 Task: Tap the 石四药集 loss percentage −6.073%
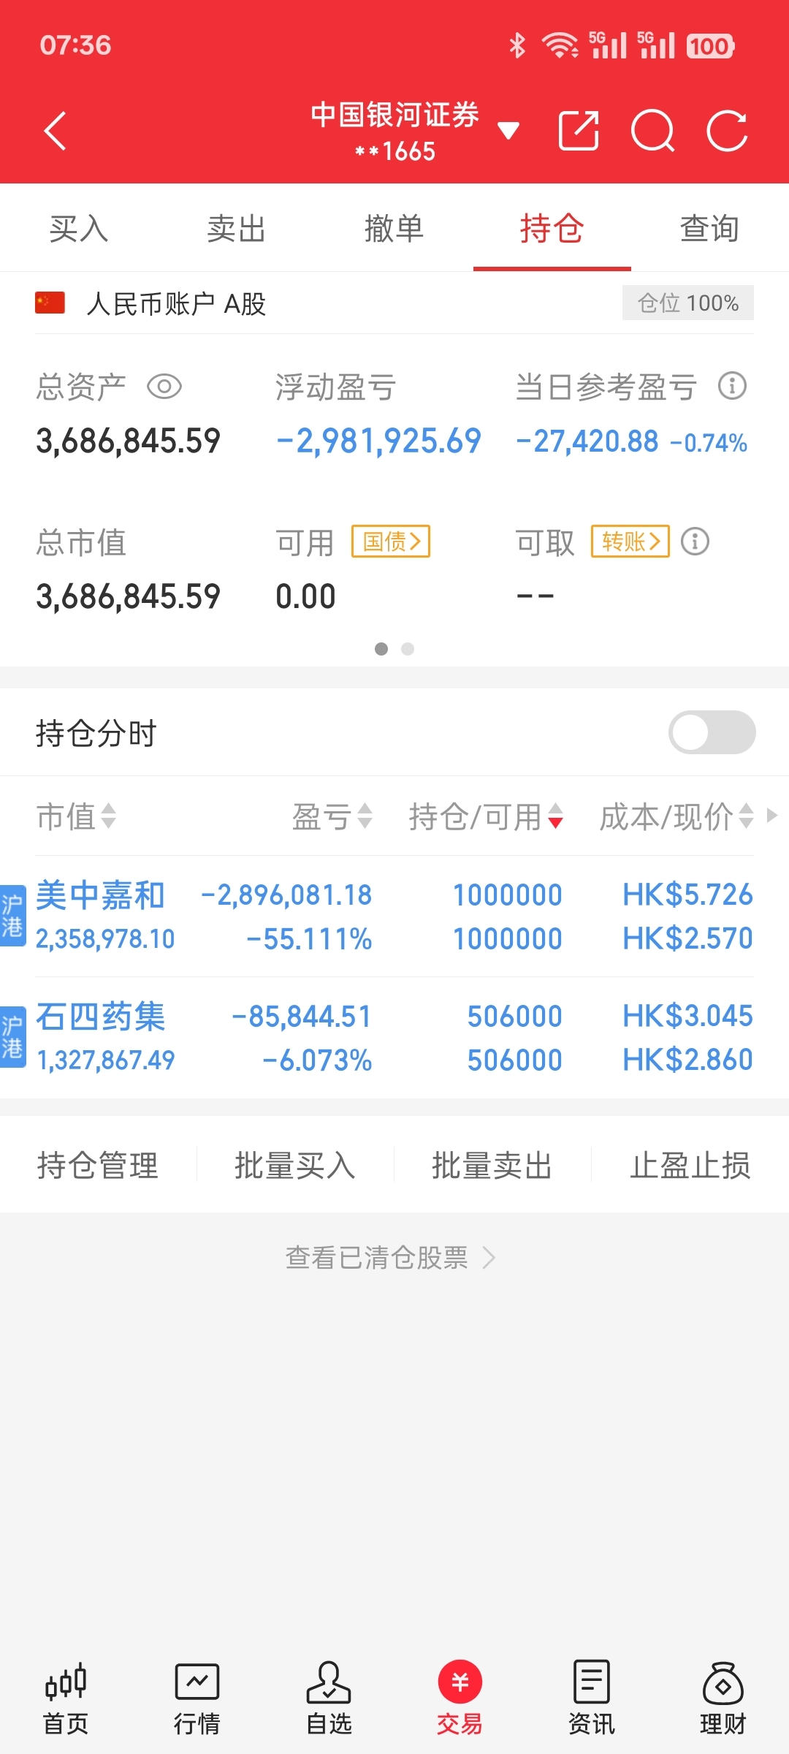[x=317, y=1060]
